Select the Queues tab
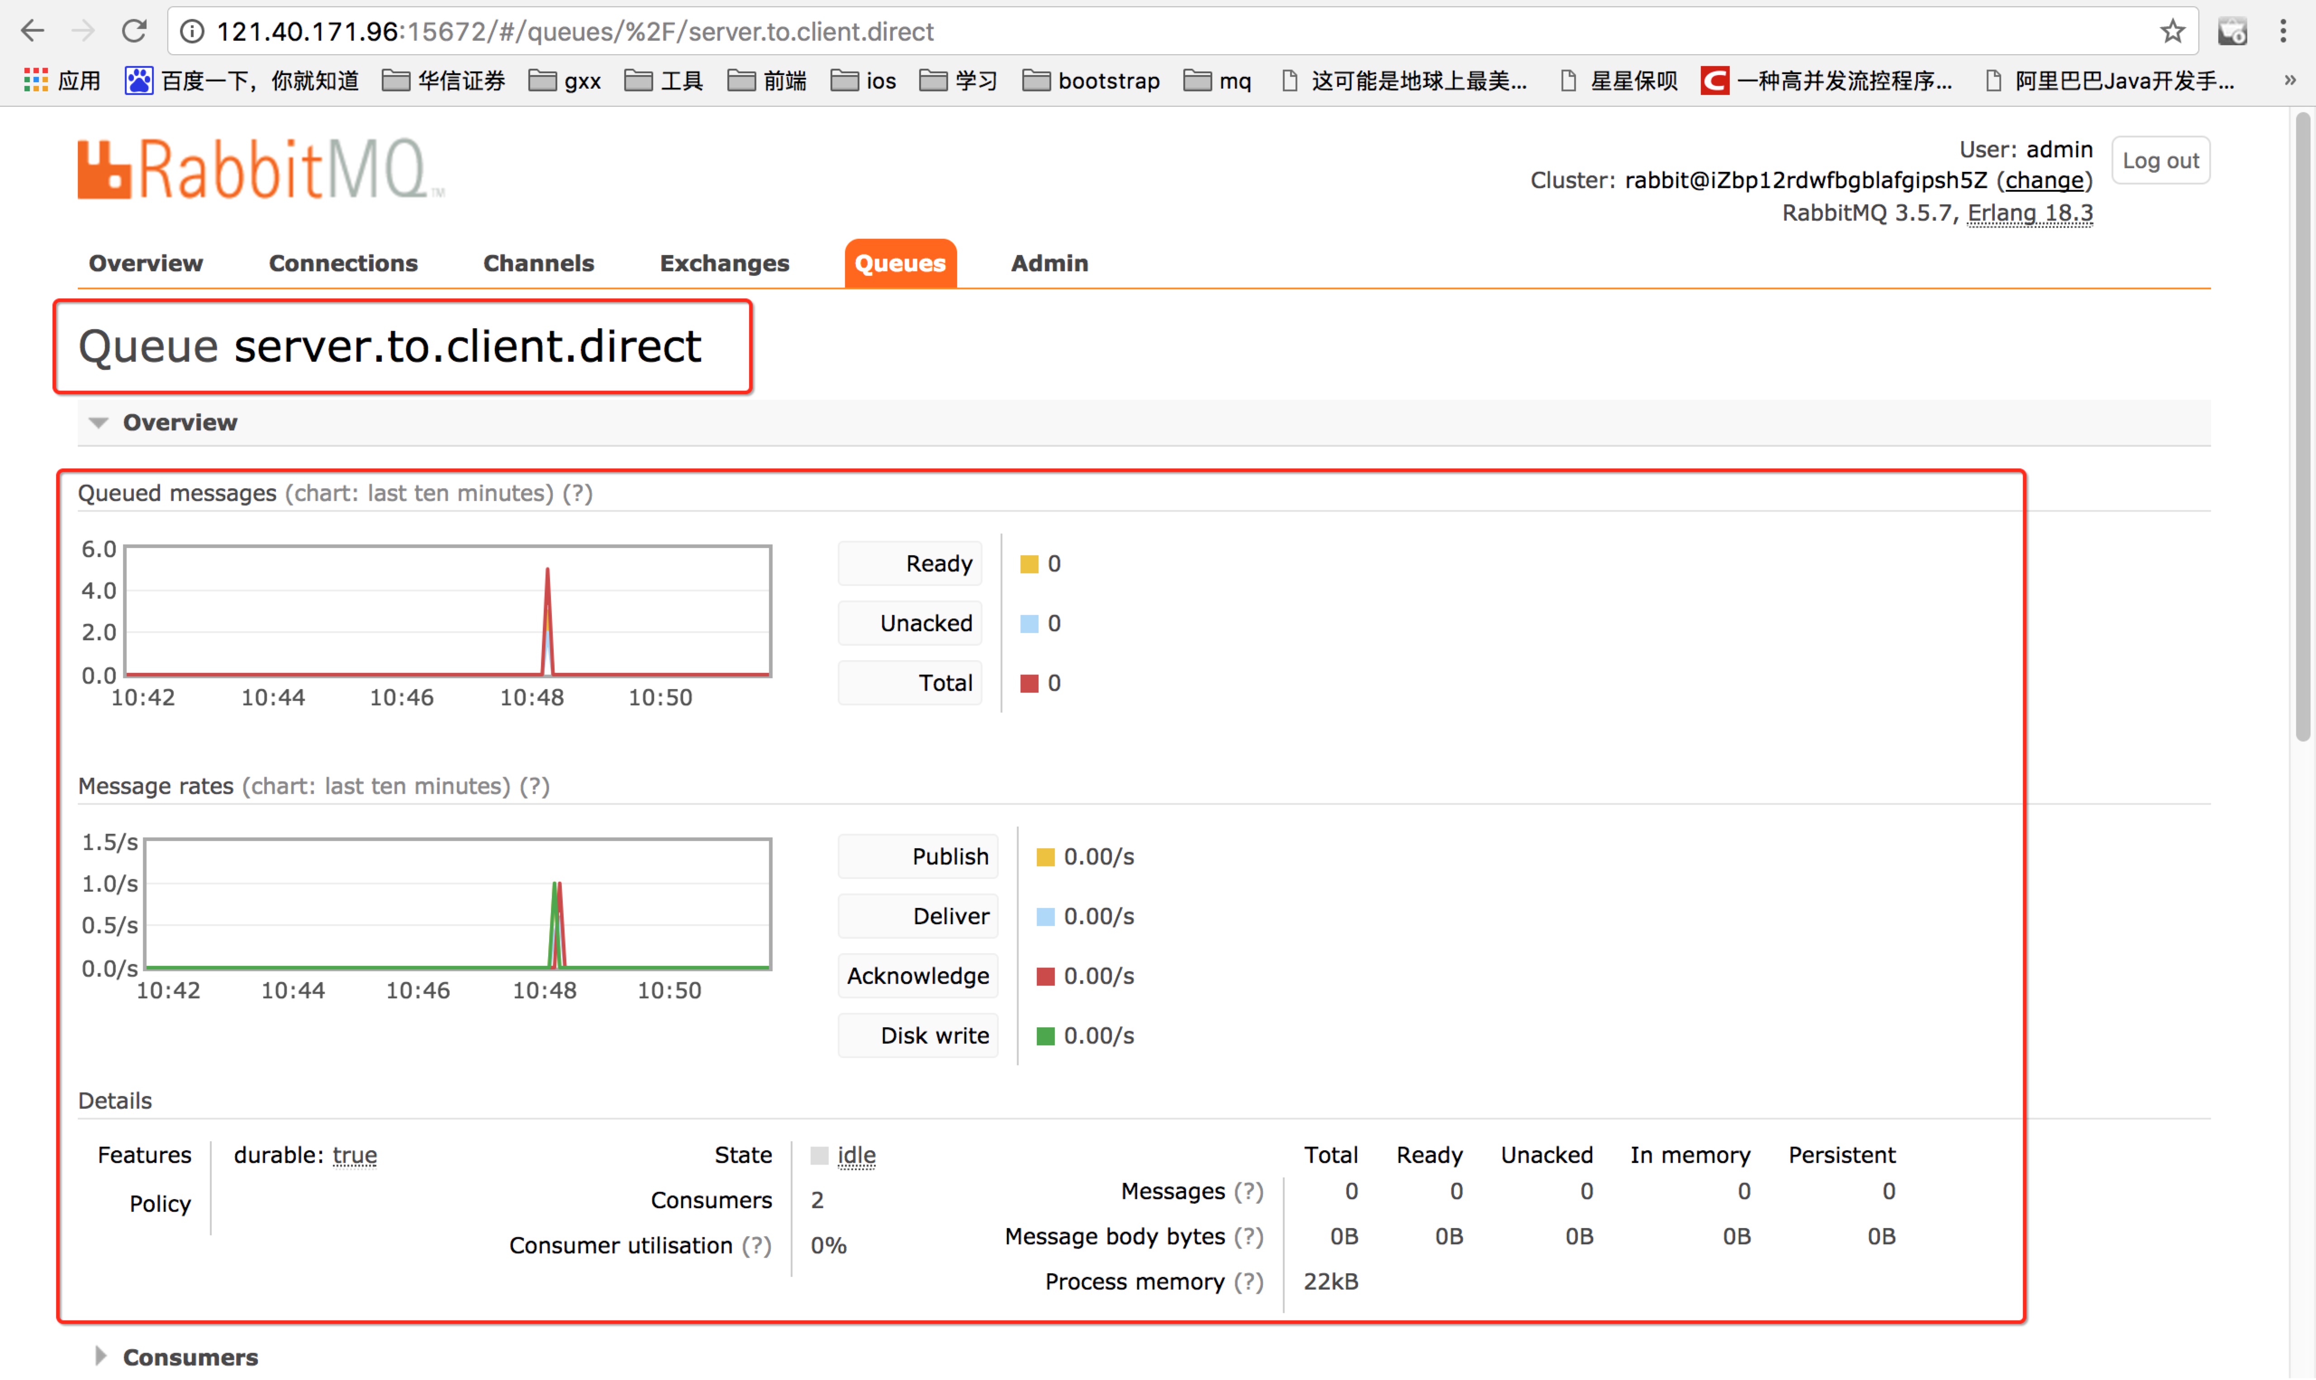Screen dimensions: 2316x1380 pyautogui.click(x=899, y=263)
